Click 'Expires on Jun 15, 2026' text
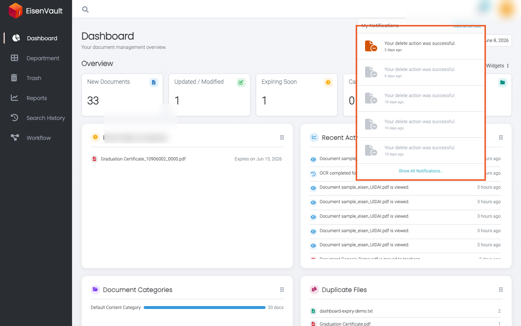 [258, 159]
